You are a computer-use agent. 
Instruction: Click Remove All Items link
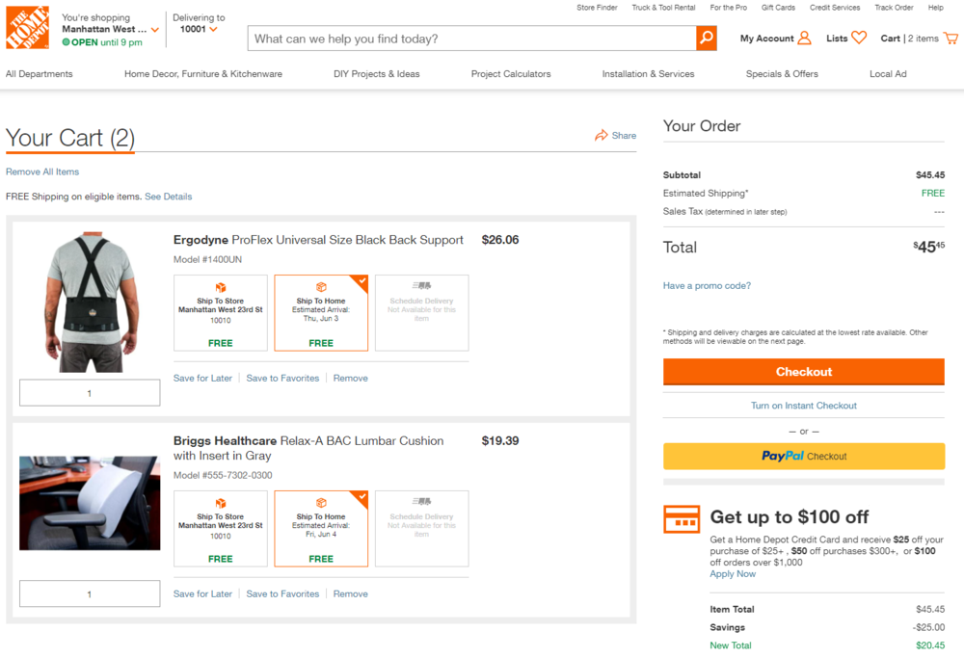(x=42, y=172)
